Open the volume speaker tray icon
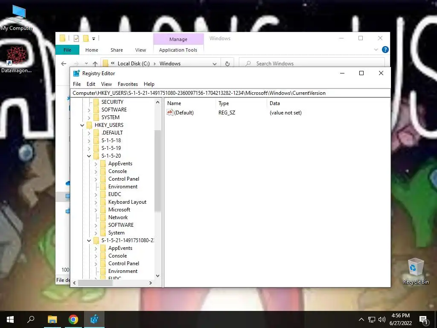Viewport: 437px width, 328px height. coord(382,319)
